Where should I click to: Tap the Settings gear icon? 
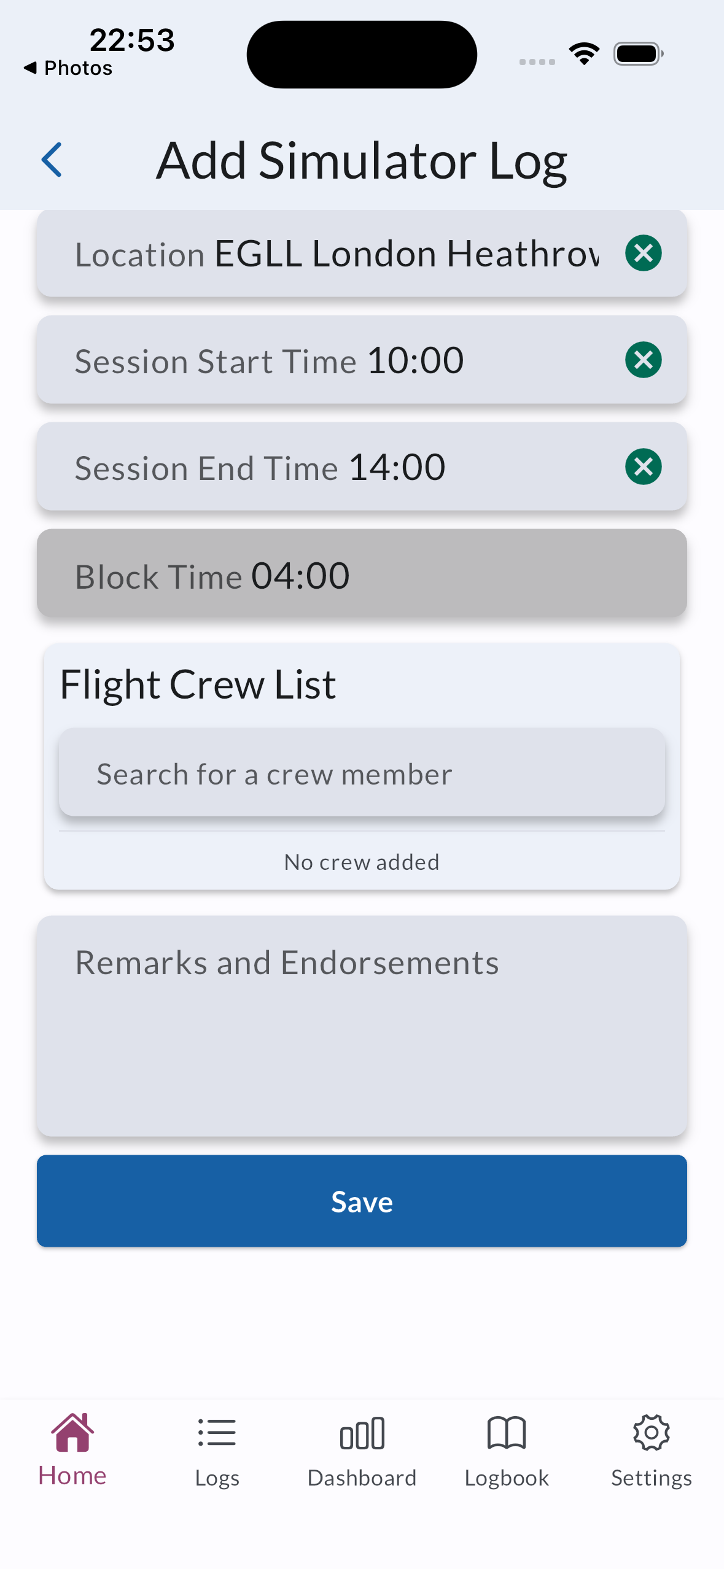(651, 1432)
